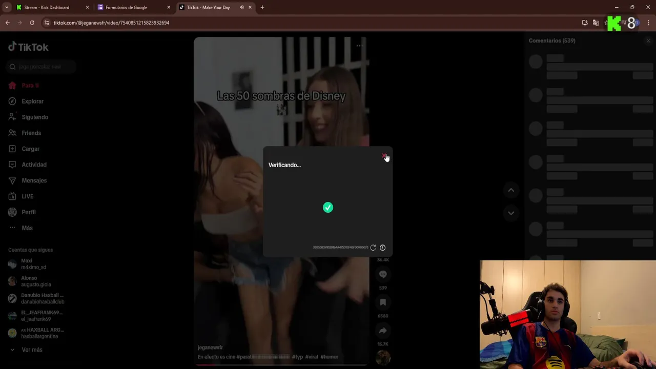
Task: Open the video's three-dot options menu
Action: (x=359, y=46)
